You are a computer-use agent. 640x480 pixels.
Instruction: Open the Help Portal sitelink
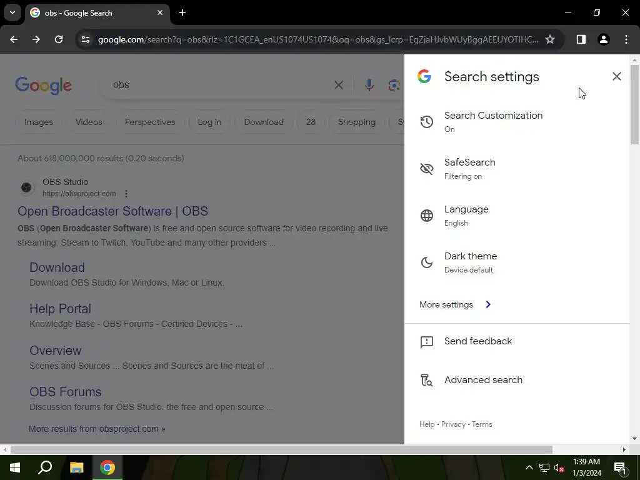[x=60, y=309]
